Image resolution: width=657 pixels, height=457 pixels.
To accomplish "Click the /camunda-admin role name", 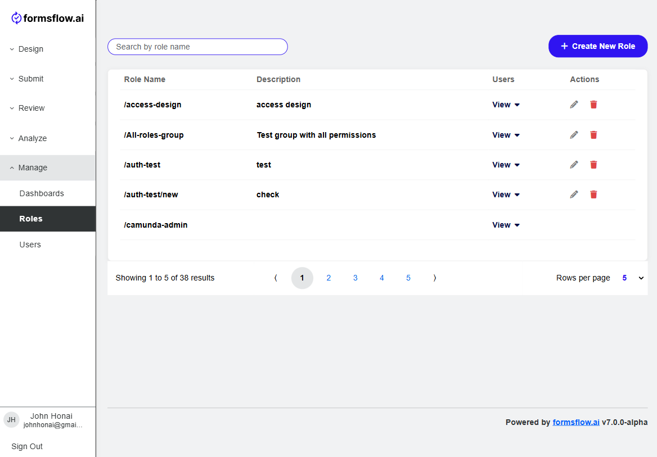I will click(155, 225).
